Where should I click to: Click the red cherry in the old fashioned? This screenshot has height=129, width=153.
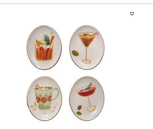pos(42,49)
